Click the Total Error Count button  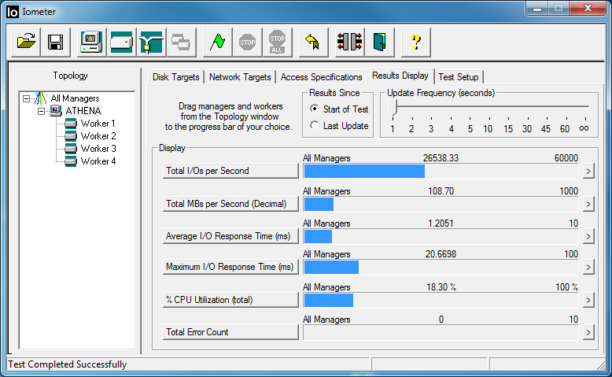point(230,332)
